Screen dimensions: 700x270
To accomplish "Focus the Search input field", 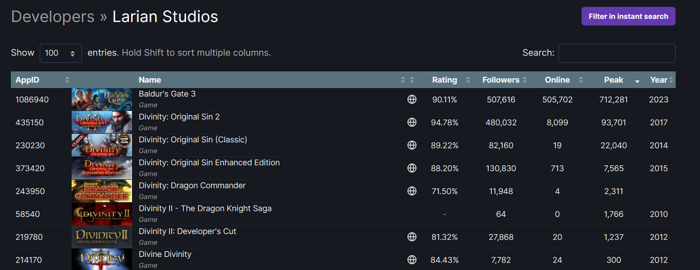I will pos(616,53).
